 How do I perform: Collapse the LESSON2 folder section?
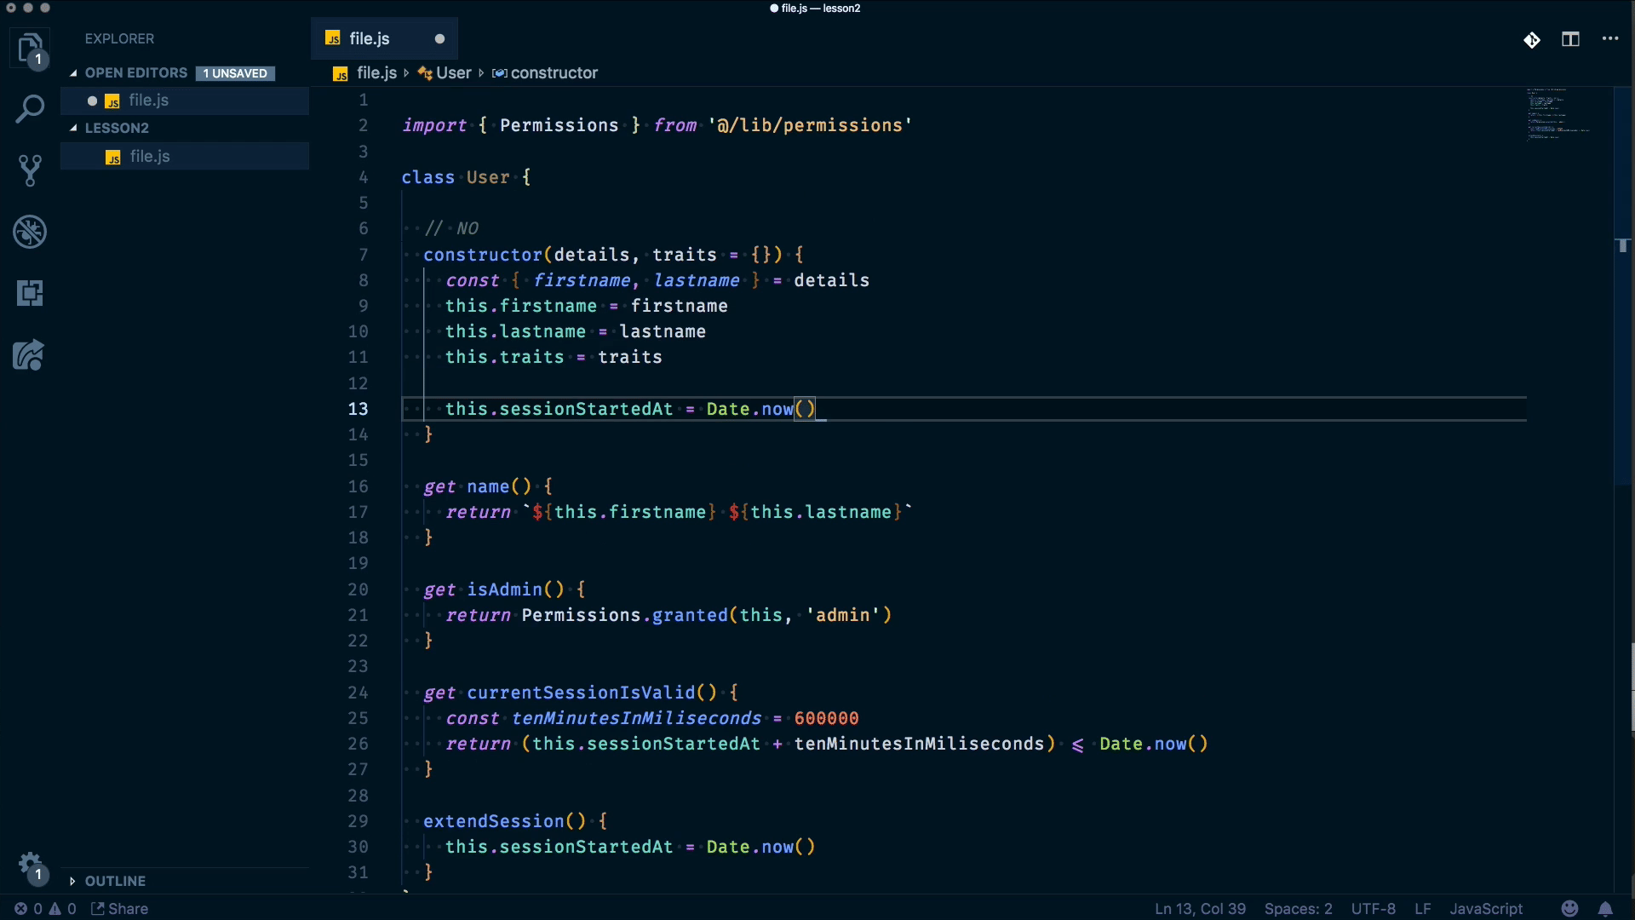[117, 128]
